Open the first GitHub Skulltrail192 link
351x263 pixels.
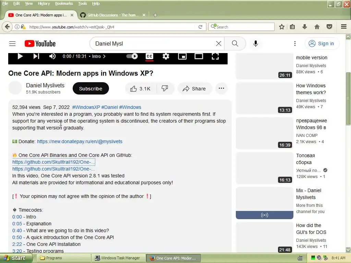click(53, 162)
